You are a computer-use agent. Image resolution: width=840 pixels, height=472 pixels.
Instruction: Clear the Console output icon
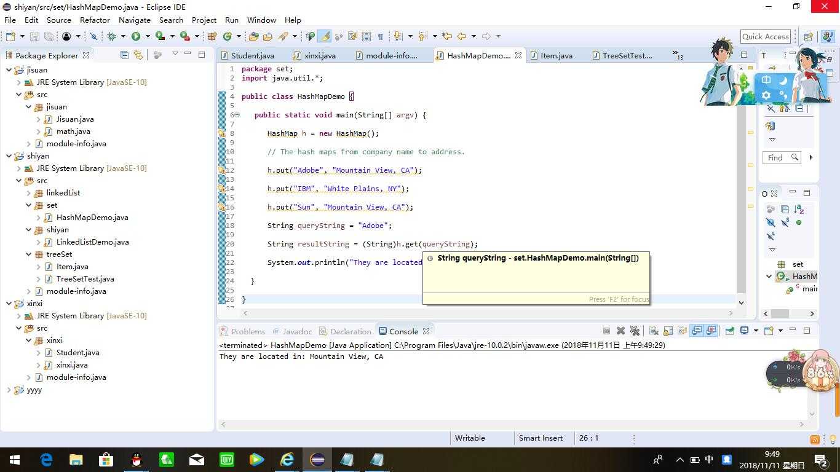(x=654, y=331)
